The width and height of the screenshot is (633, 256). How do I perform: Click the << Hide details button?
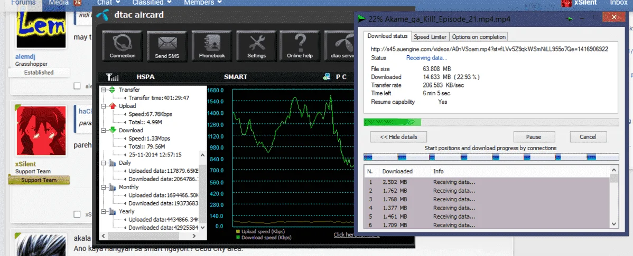coord(399,137)
